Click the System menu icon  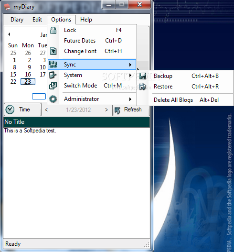[53, 75]
